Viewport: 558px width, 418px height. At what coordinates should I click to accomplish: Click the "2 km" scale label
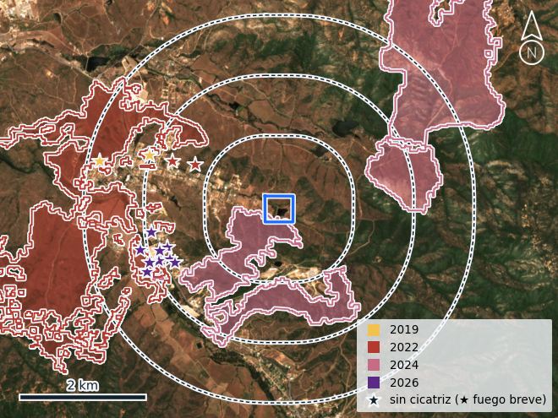click(83, 385)
